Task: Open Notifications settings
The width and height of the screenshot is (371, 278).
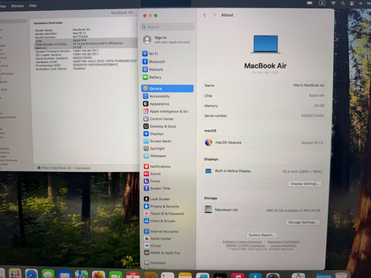Action: [157, 166]
